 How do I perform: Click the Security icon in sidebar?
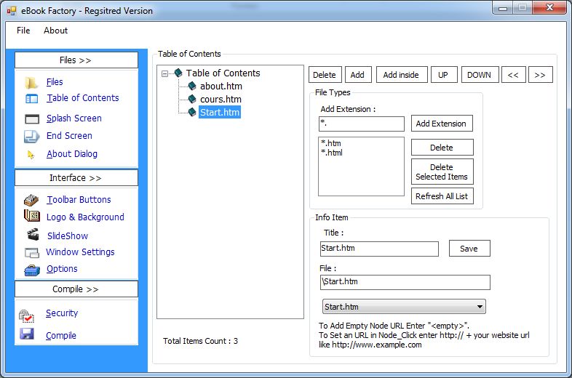(x=27, y=315)
